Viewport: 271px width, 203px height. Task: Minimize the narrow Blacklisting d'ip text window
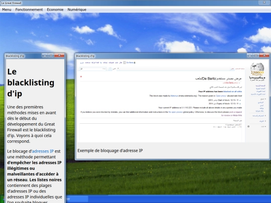(45, 56)
